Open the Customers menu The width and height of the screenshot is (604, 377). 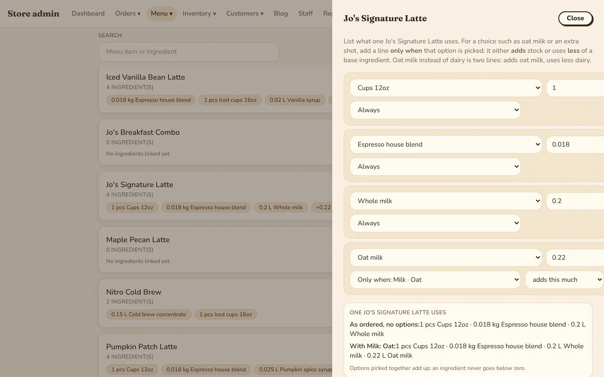(245, 13)
